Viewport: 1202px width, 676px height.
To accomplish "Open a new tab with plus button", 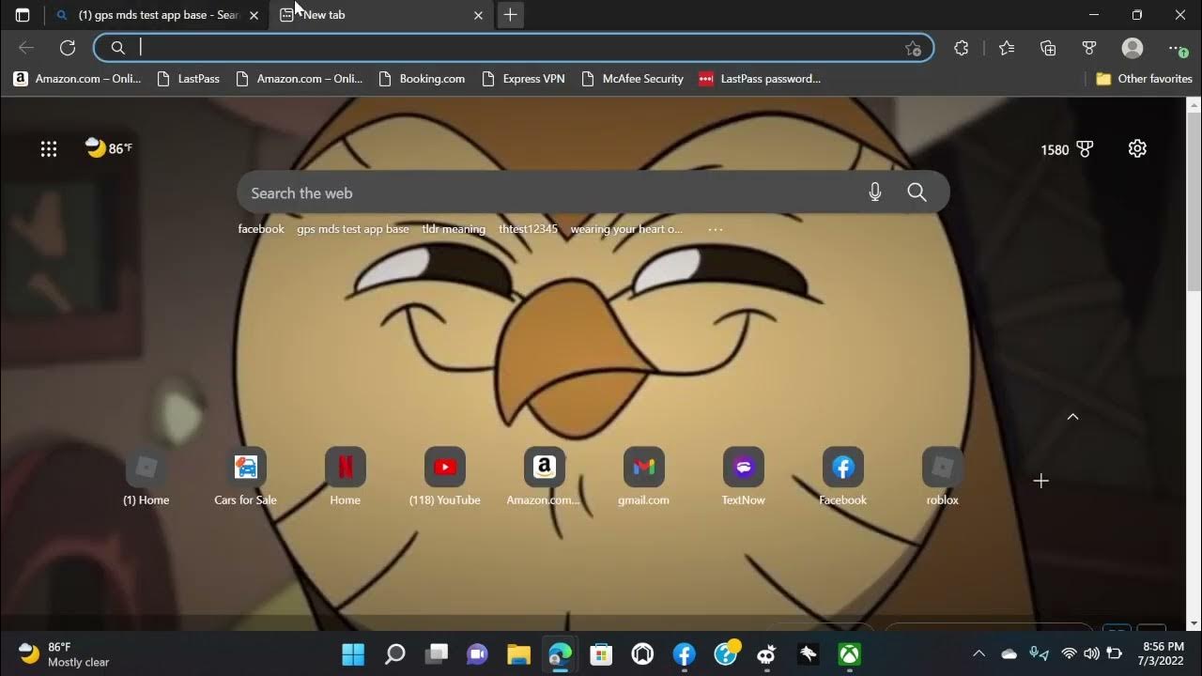I will pyautogui.click(x=510, y=15).
